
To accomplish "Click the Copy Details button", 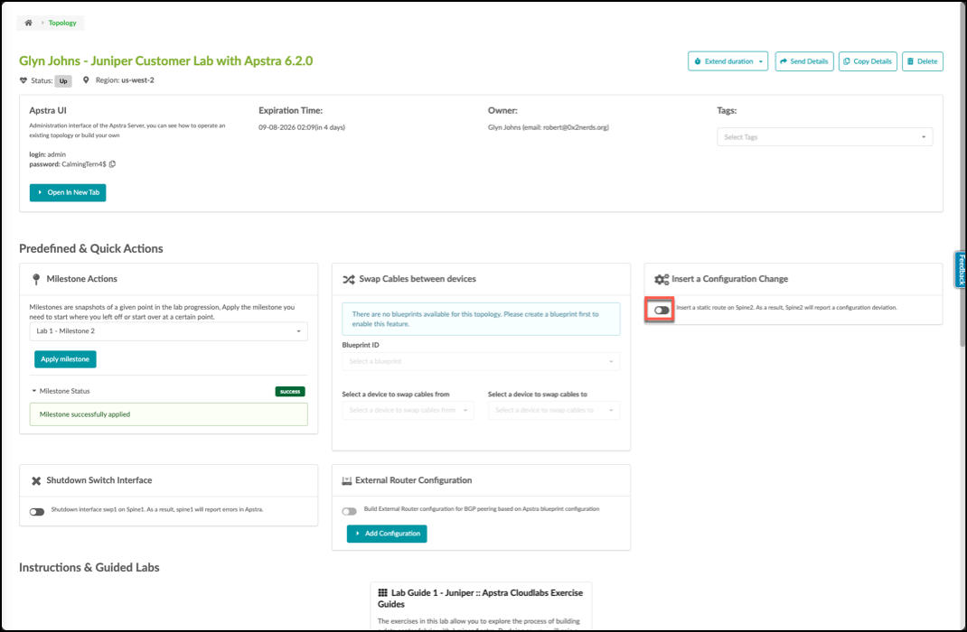I will point(868,61).
